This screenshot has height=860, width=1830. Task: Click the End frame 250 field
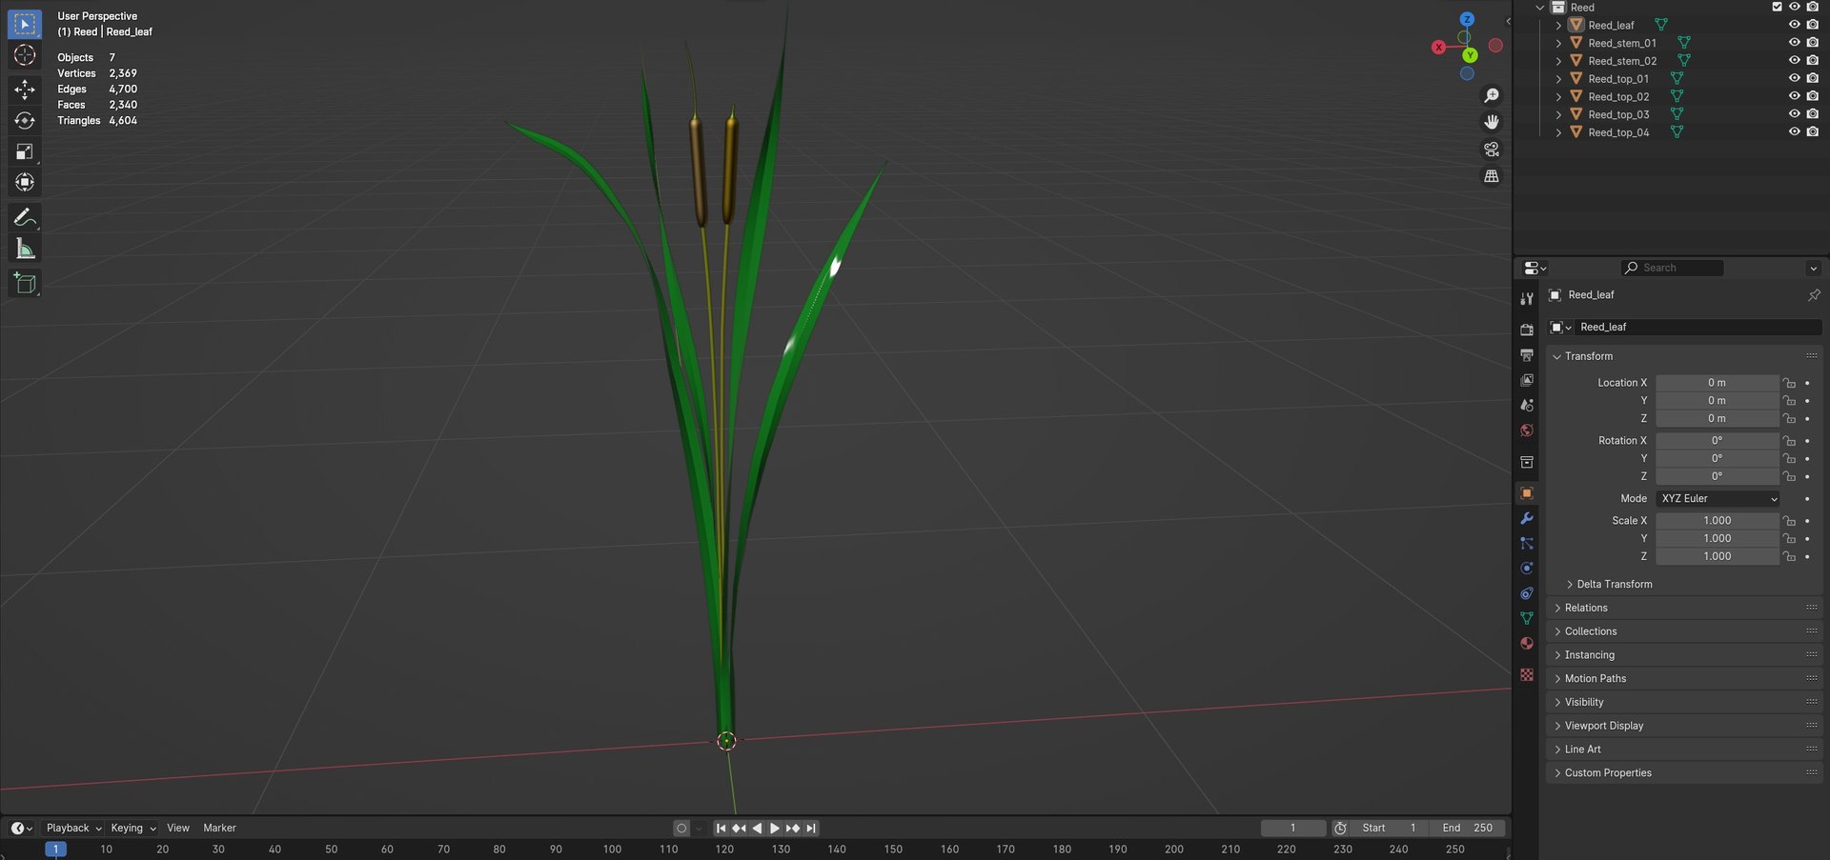pos(1468,829)
